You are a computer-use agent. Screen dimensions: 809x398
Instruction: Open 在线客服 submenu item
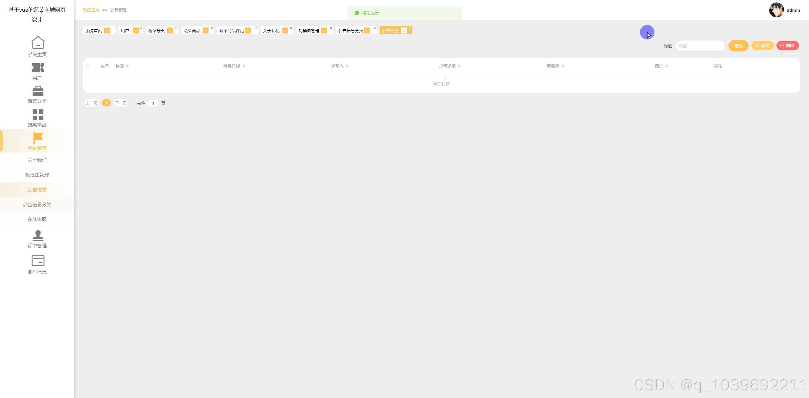click(37, 219)
